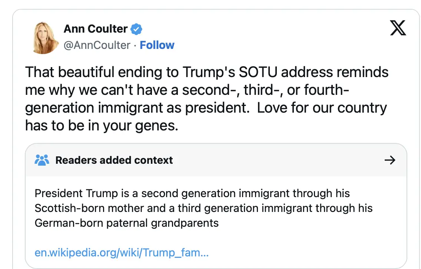
Task: Open the en.wikipedia.org Trump family link
Action: [122, 253]
